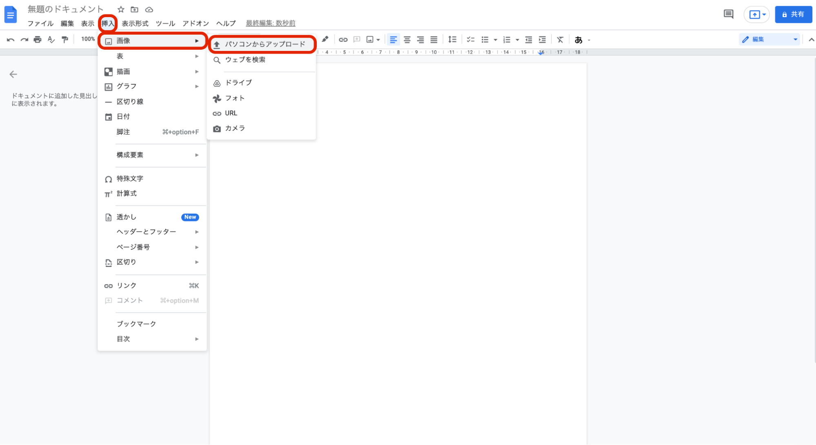Increase indent

pos(542,40)
